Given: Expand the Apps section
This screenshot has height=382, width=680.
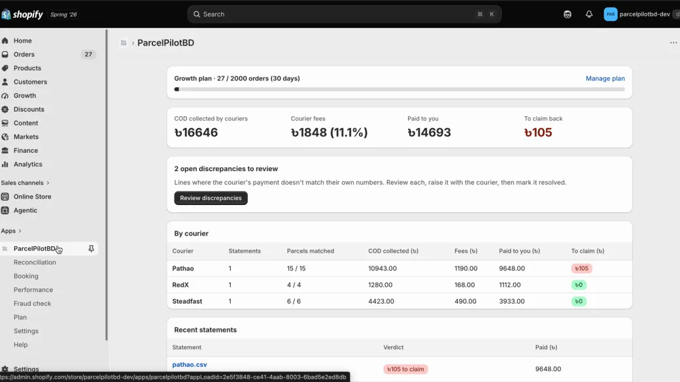Looking at the screenshot, I should tap(11, 231).
